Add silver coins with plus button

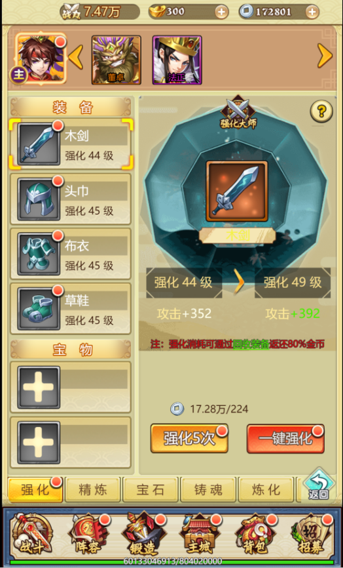pos(312,12)
